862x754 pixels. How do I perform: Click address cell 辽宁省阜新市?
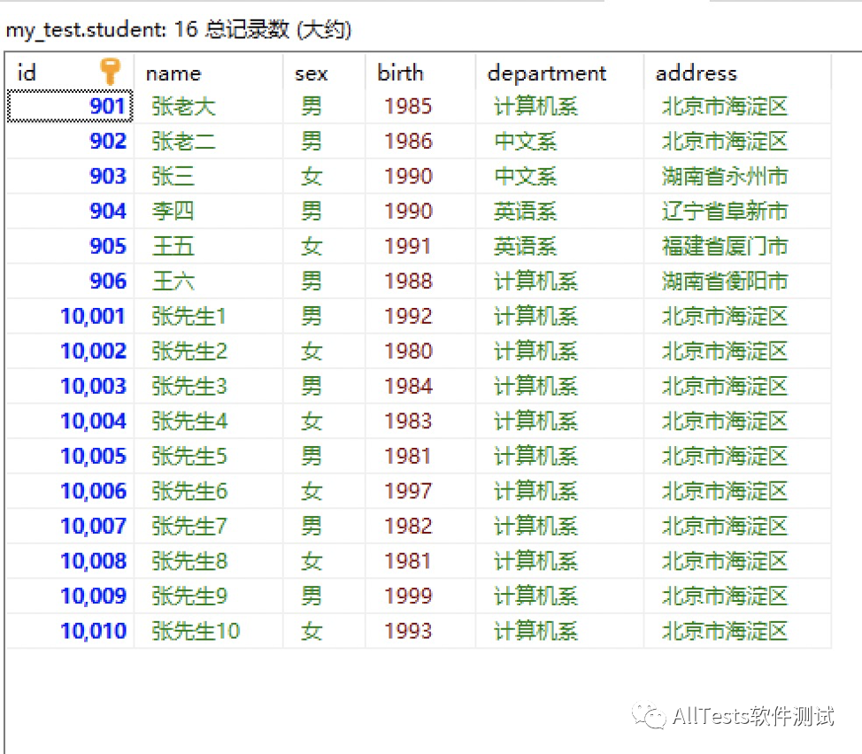(x=737, y=211)
